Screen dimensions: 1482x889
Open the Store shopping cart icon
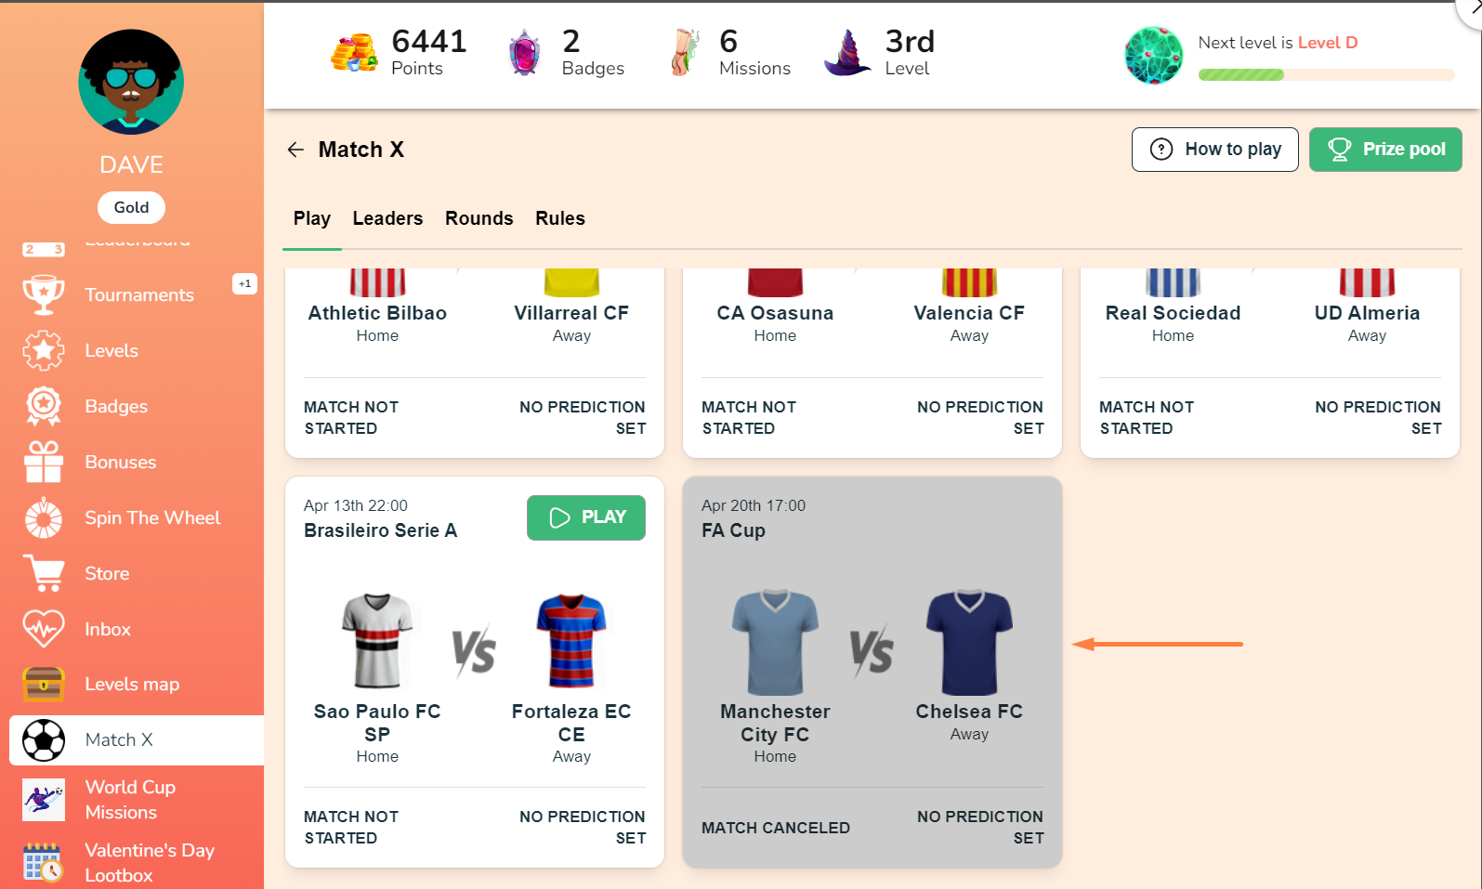(x=44, y=573)
